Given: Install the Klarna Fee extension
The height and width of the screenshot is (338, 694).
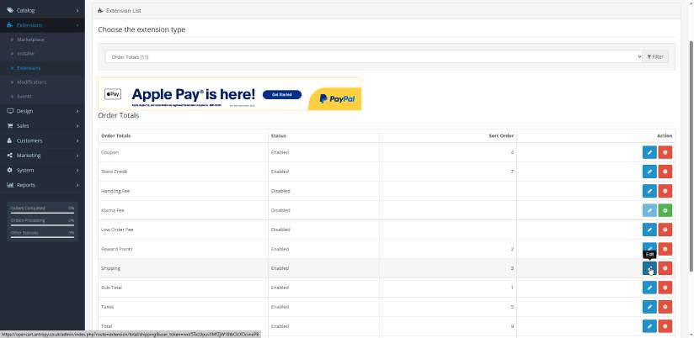Looking at the screenshot, I should tap(665, 210).
